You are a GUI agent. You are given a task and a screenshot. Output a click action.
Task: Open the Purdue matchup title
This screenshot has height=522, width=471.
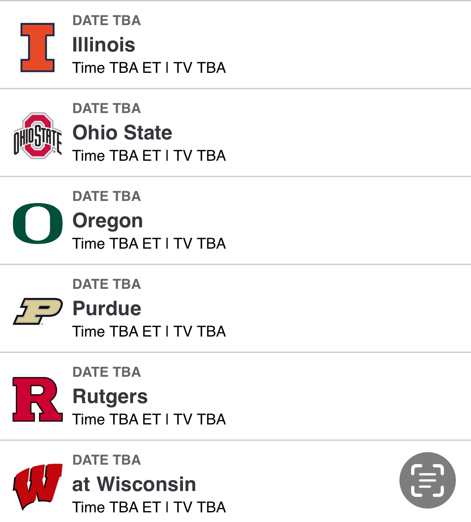point(107,309)
